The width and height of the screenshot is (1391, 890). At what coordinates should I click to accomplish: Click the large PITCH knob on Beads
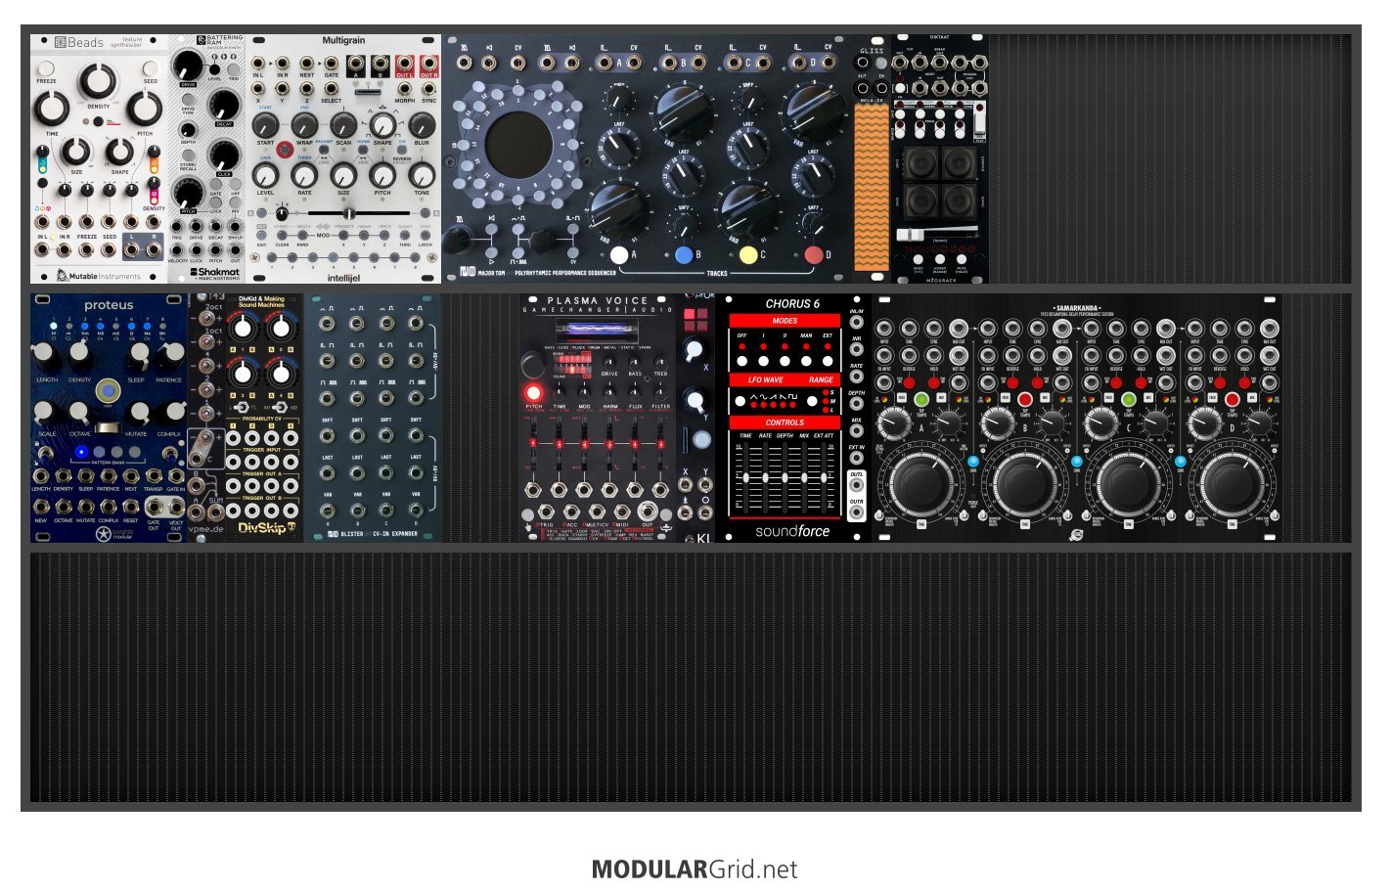144,110
